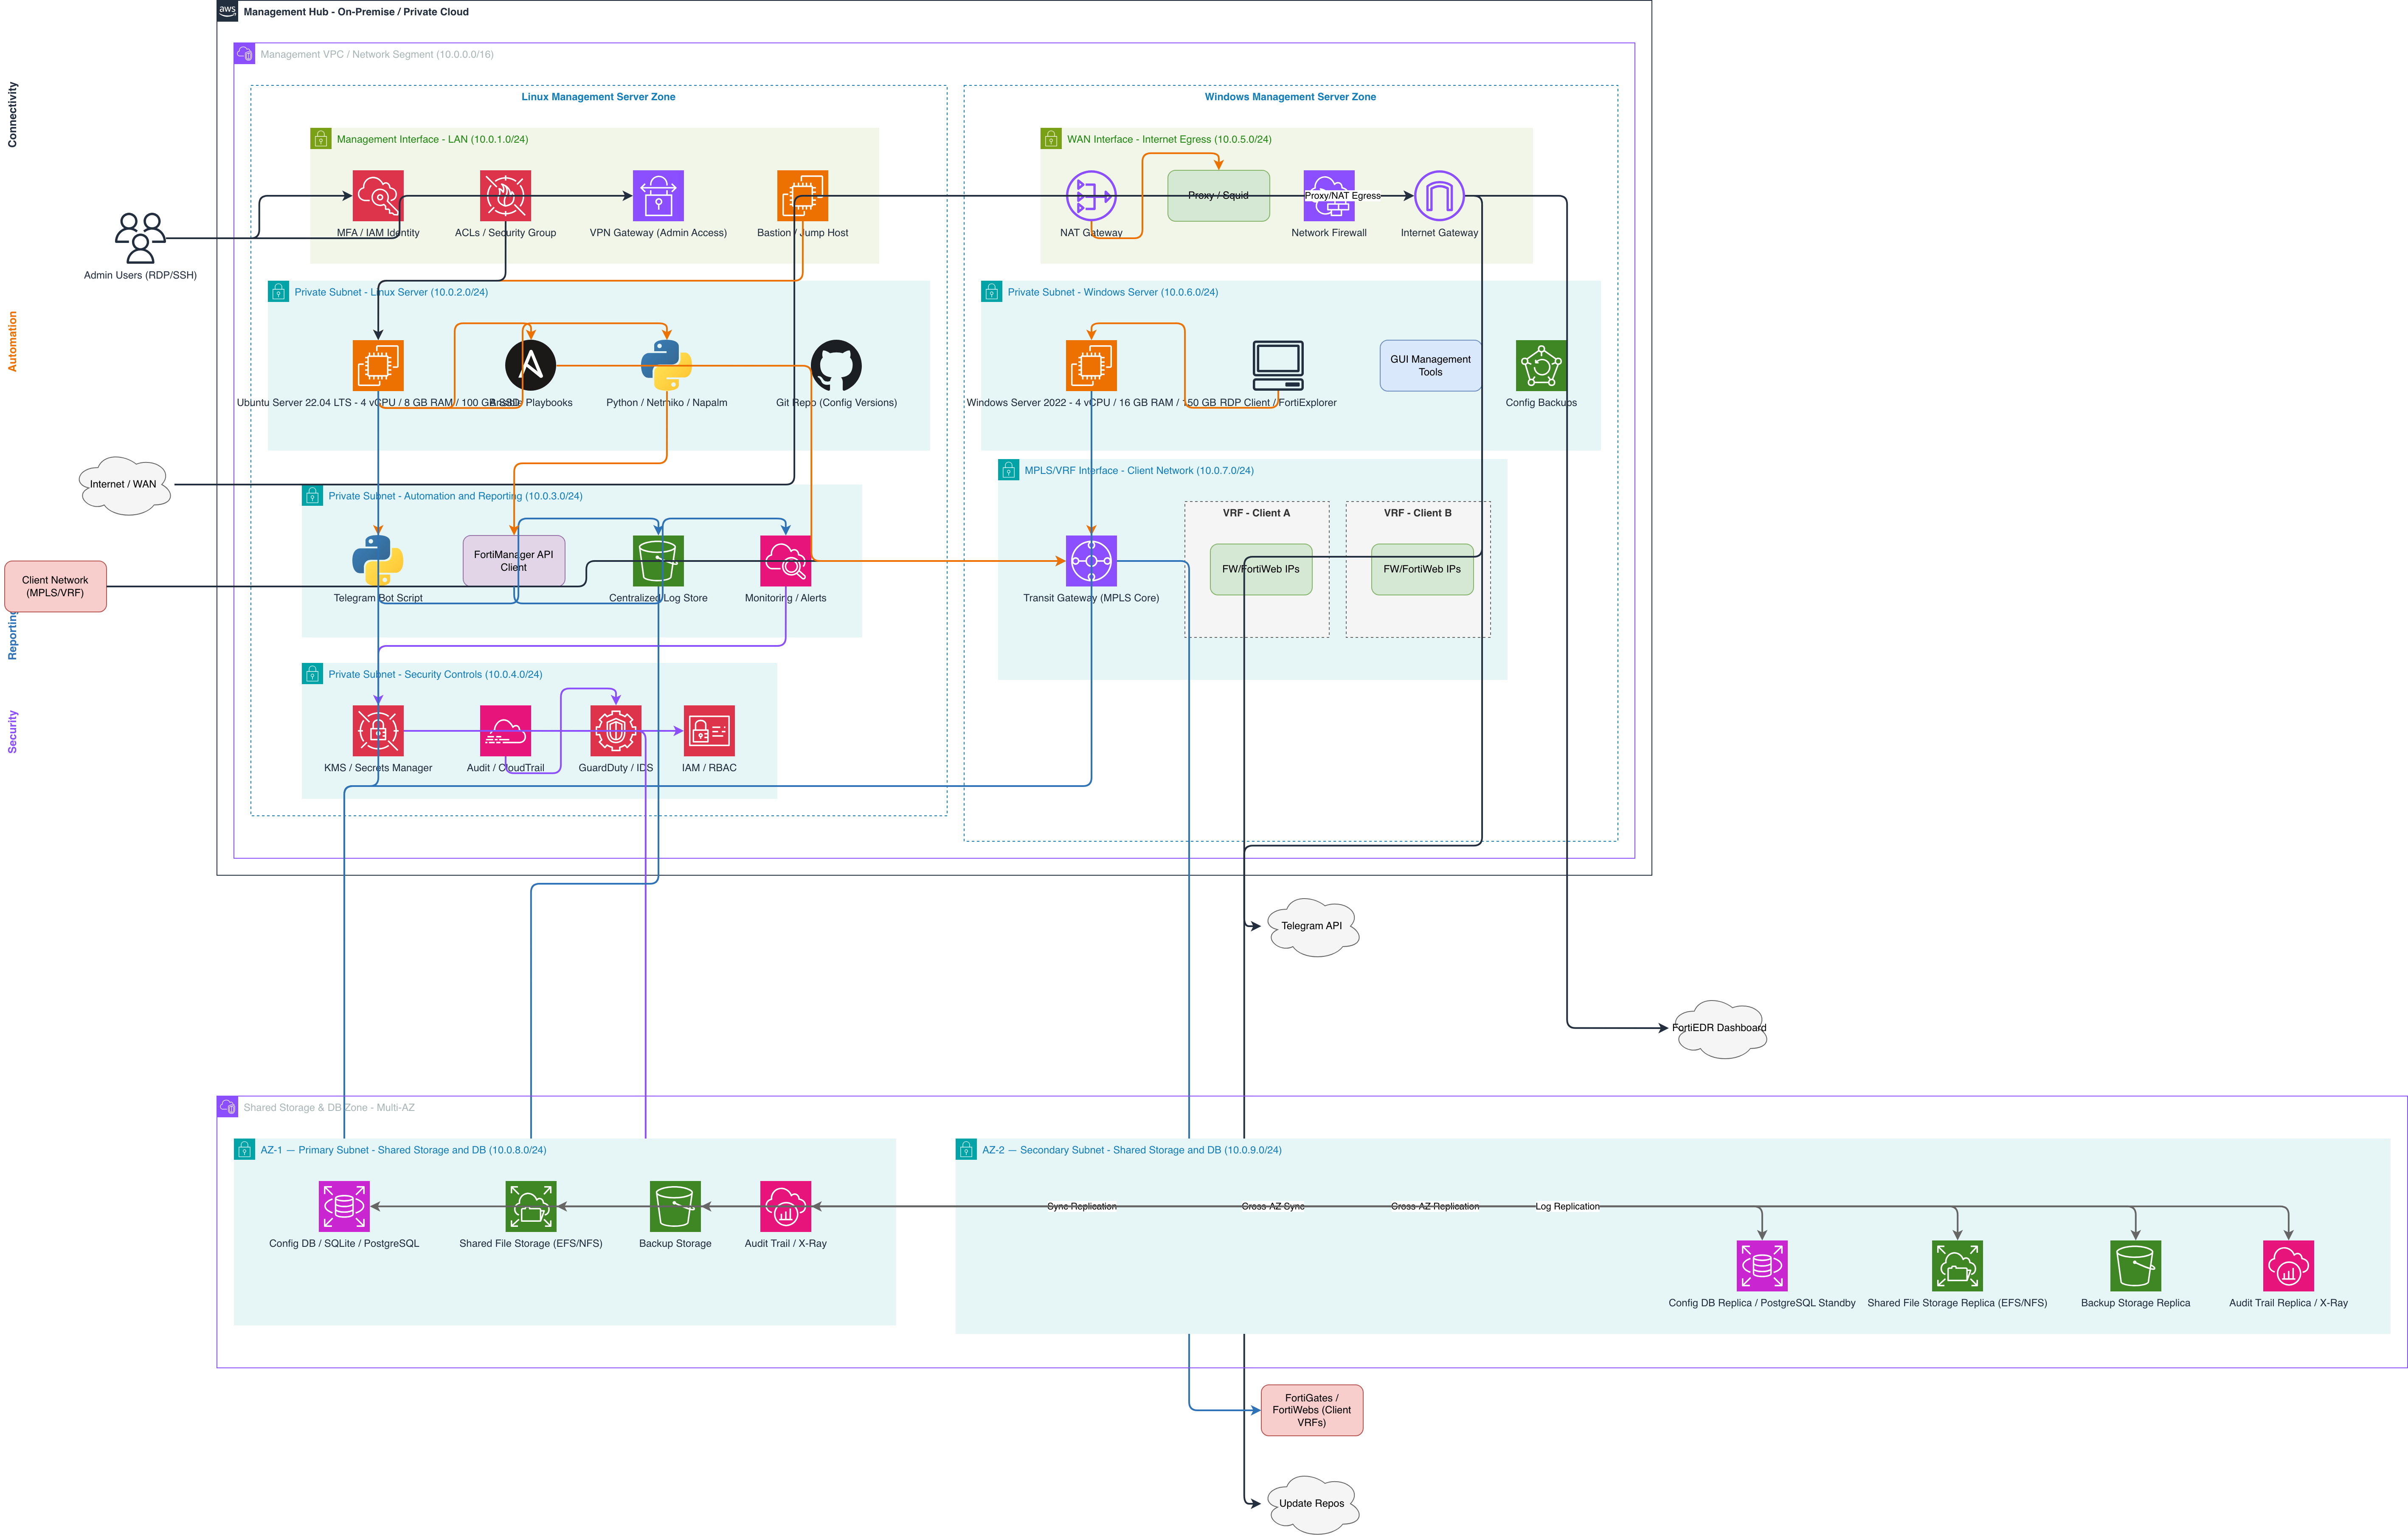Click the Telegram Bot Script Python icon
This screenshot has height=1539, width=2408.
(378, 561)
